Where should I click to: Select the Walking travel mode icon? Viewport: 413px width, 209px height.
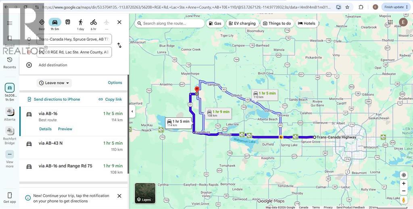pyautogui.click(x=81, y=22)
